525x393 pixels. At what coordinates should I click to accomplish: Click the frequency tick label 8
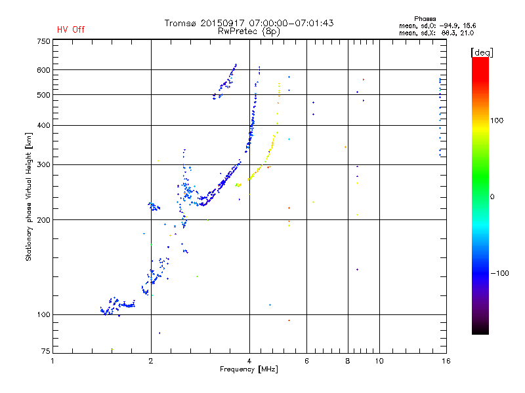click(348, 361)
